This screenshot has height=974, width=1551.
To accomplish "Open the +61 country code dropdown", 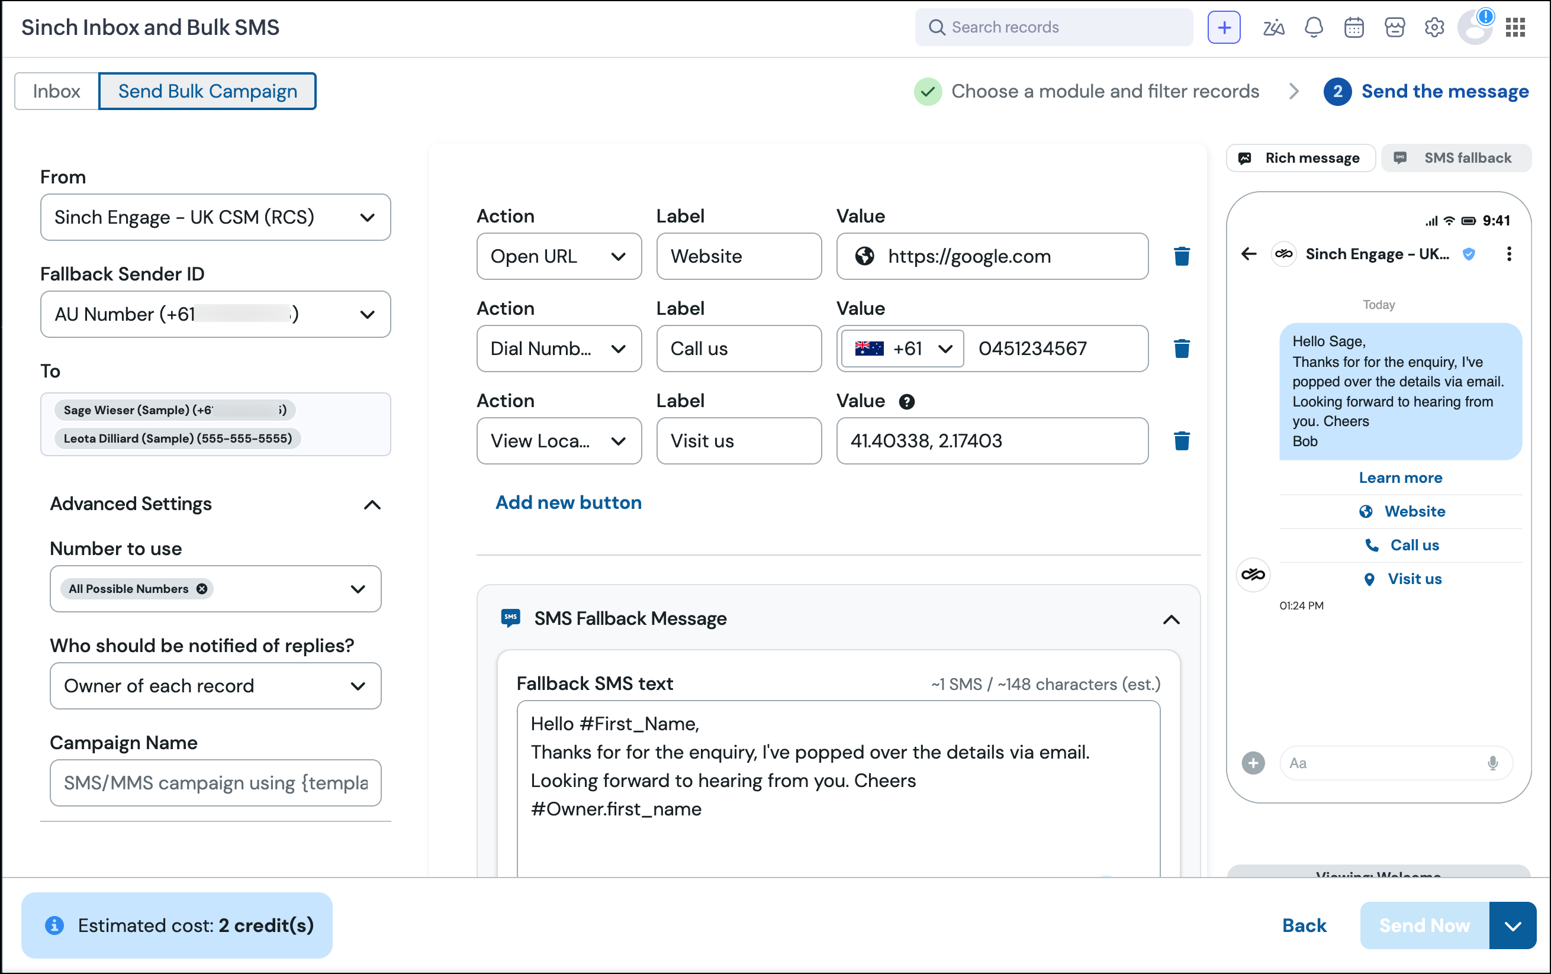I will 902,349.
